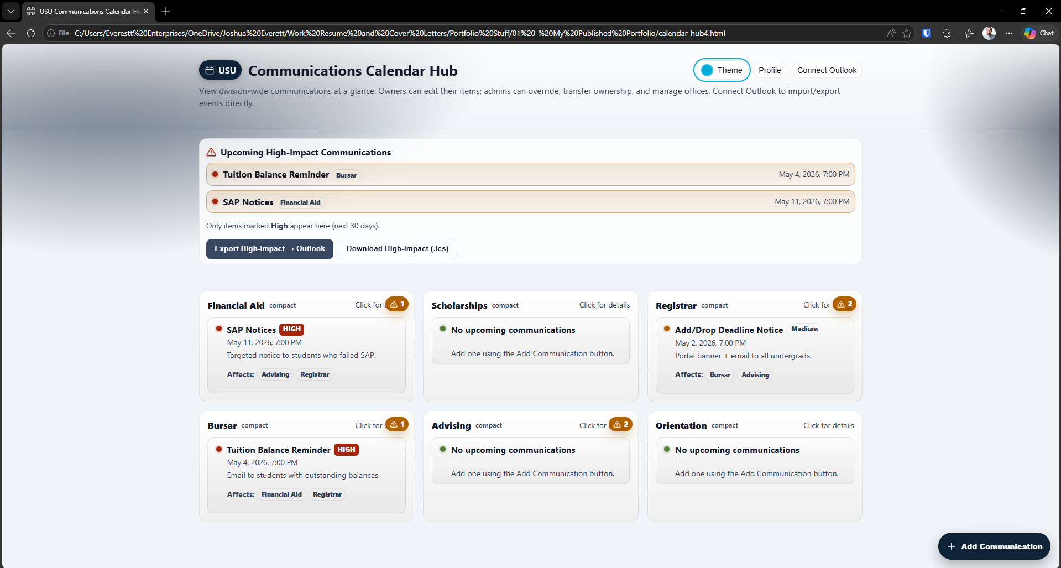Click the Registrar tag under Tuition Balance Reminder card
1061x568 pixels.
click(327, 494)
